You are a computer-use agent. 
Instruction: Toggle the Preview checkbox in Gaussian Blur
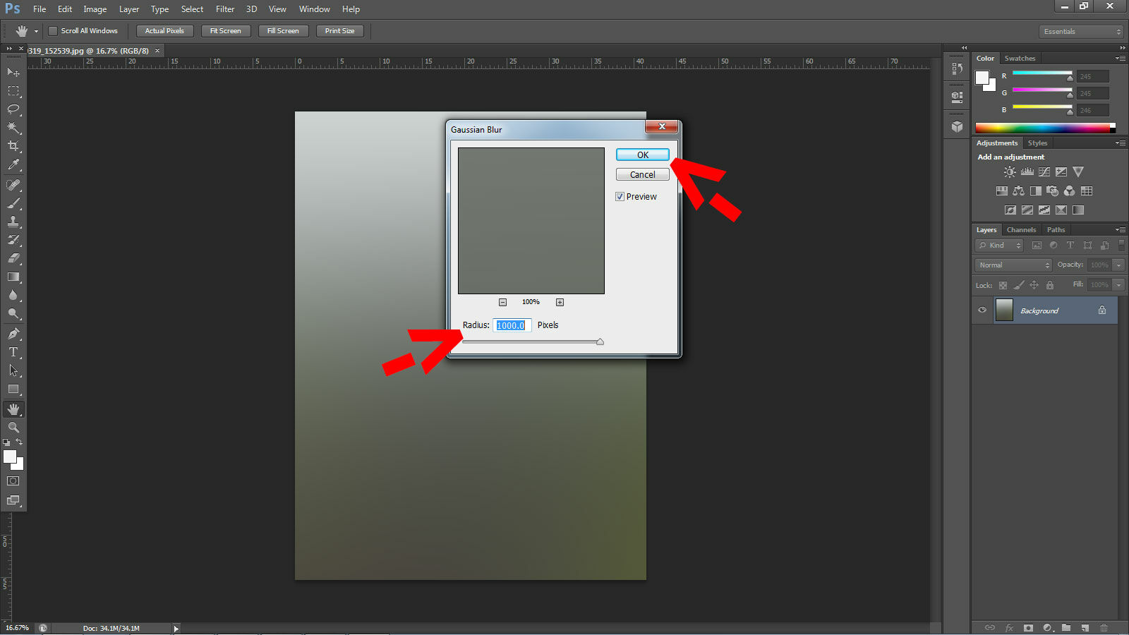pos(620,196)
